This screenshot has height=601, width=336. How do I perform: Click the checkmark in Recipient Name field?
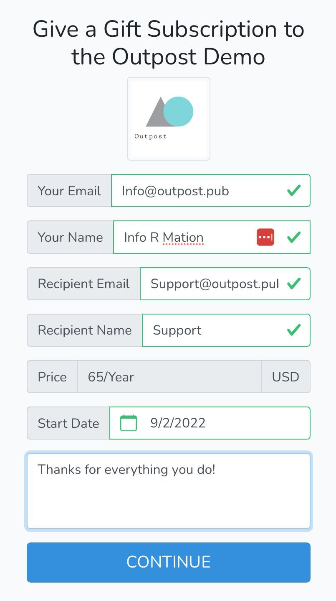pyautogui.click(x=294, y=330)
